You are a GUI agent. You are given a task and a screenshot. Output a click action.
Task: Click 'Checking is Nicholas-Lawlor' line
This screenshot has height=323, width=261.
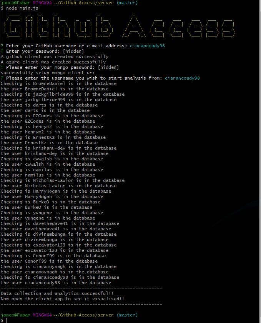63,180
